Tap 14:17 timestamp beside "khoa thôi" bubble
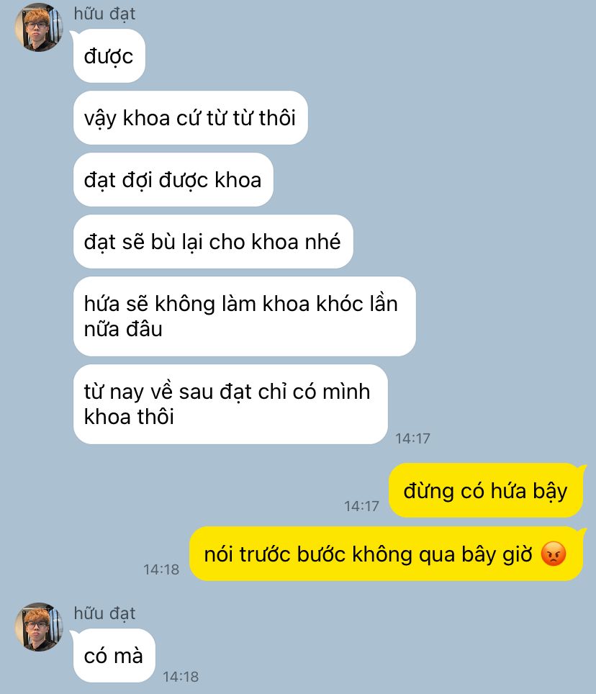 (412, 438)
